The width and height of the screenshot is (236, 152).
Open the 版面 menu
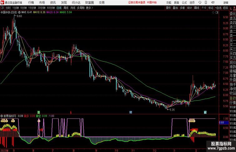(176, 2)
